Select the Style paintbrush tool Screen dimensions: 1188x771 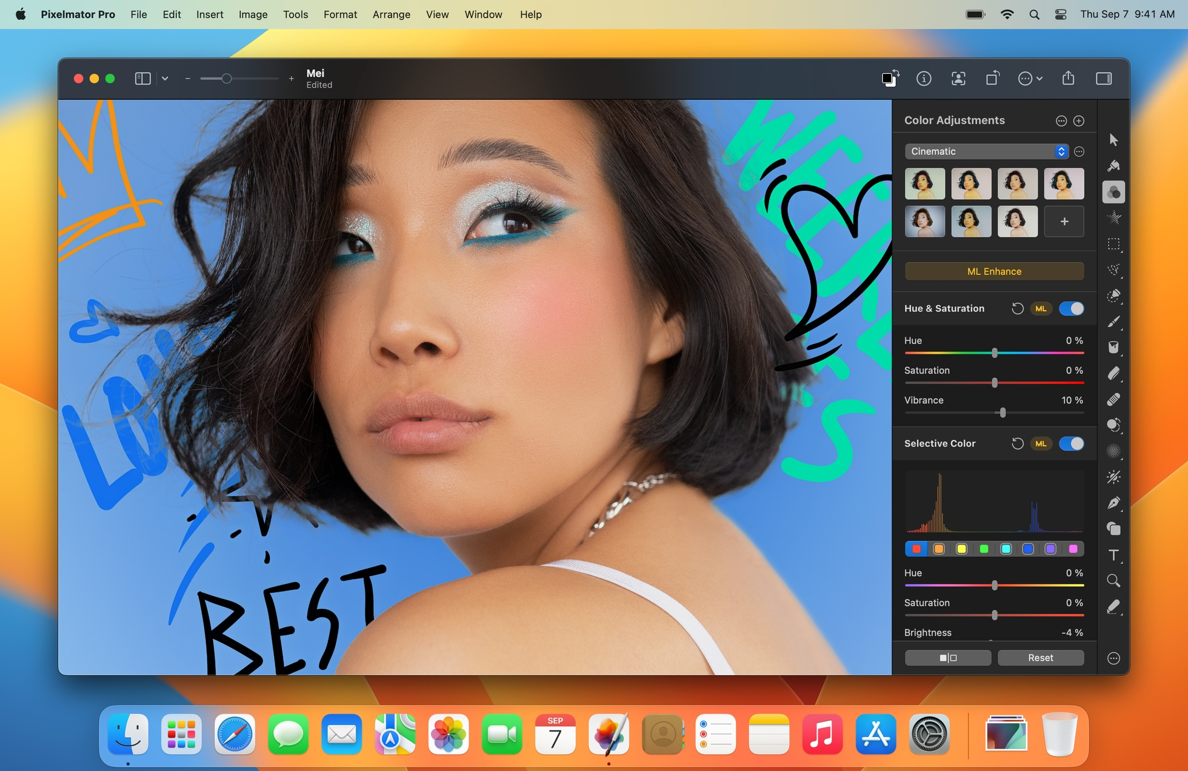(x=1113, y=166)
